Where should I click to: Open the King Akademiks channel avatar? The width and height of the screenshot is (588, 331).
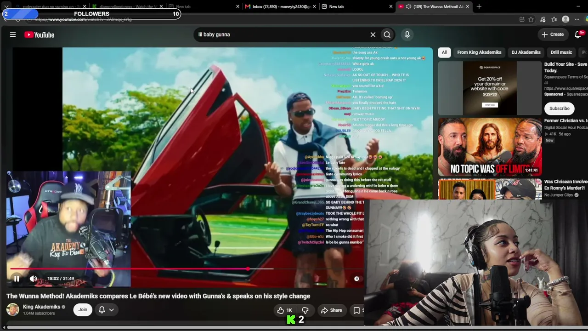[x=13, y=309]
